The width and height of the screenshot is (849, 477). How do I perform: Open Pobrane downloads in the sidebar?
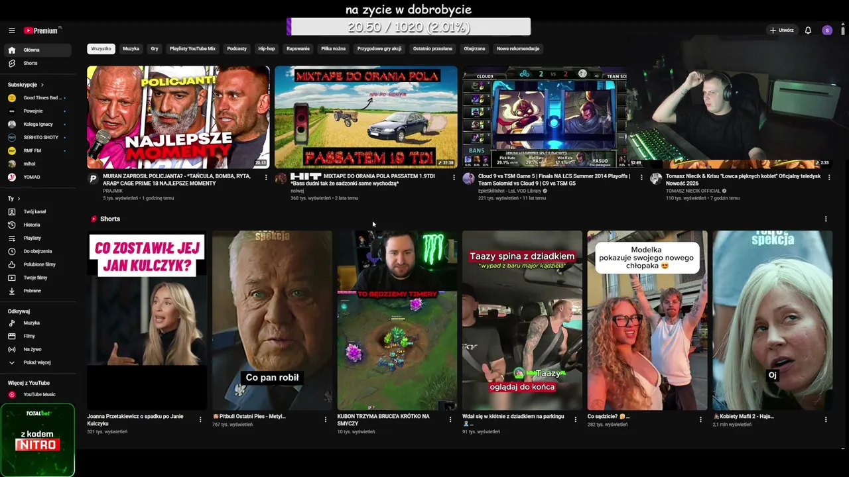37,291
